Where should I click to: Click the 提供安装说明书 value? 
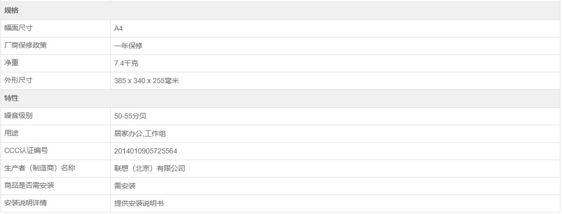coord(139,203)
